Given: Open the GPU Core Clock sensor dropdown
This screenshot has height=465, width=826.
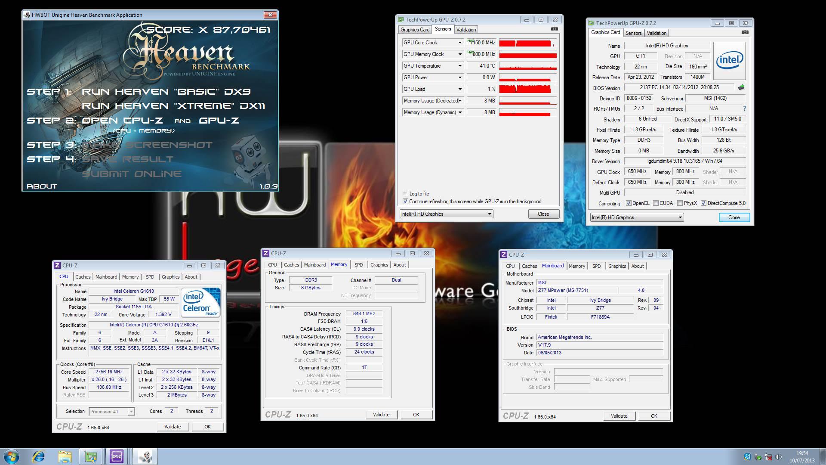Looking at the screenshot, I should point(460,43).
